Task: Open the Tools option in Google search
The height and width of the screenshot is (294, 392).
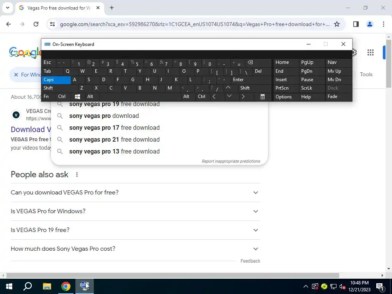Action: point(366,75)
